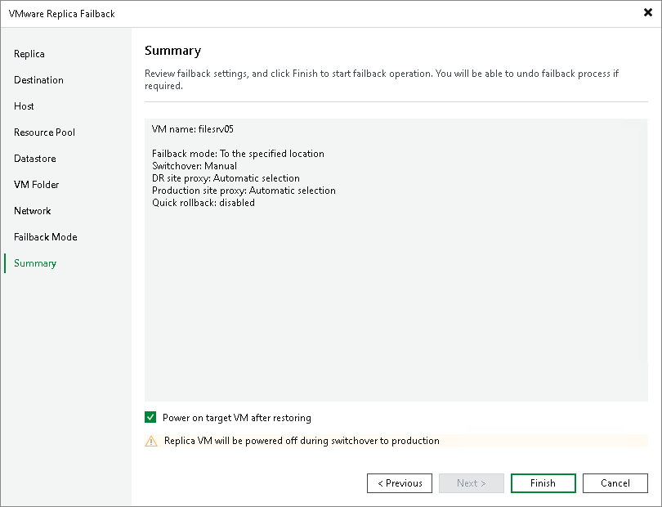The height and width of the screenshot is (507, 662).
Task: Click the 'VM name: filesrv05' line
Action: [193, 129]
